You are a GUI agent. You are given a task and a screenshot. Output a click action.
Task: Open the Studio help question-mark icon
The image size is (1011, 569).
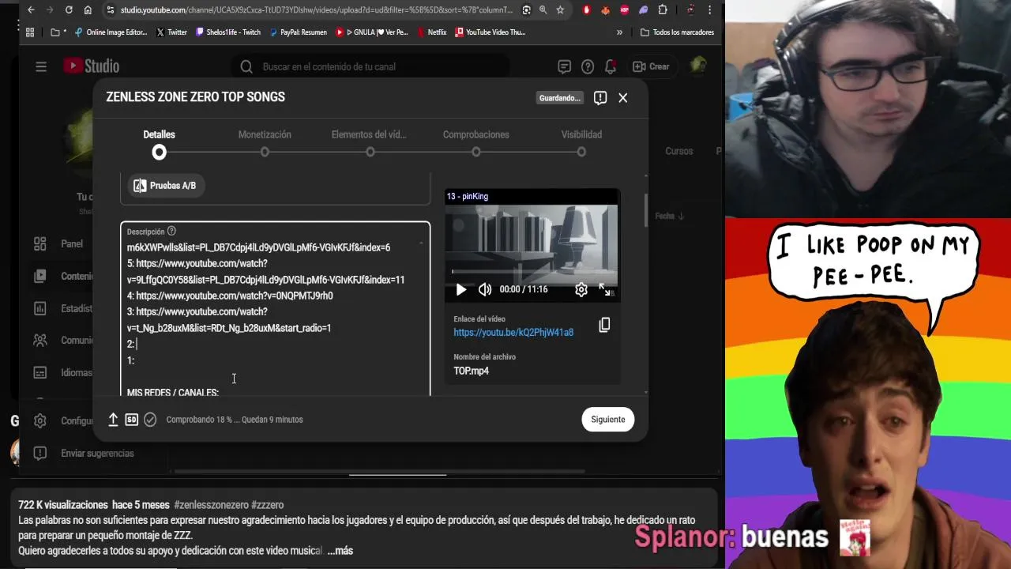point(588,66)
